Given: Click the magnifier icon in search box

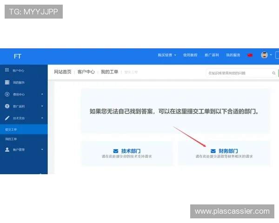Looking at the screenshot, I should [274, 73].
